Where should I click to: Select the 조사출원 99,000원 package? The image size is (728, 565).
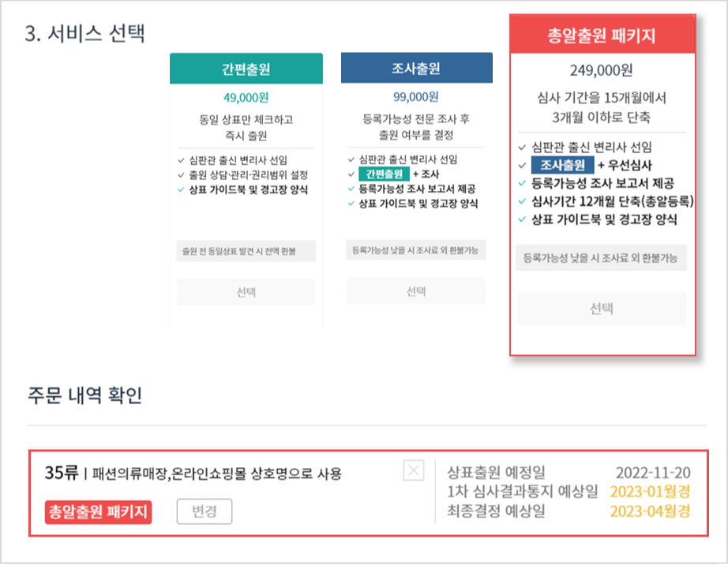[415, 290]
